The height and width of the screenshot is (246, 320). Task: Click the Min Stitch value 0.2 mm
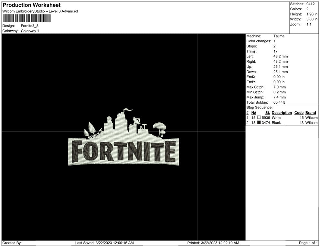pos(280,92)
